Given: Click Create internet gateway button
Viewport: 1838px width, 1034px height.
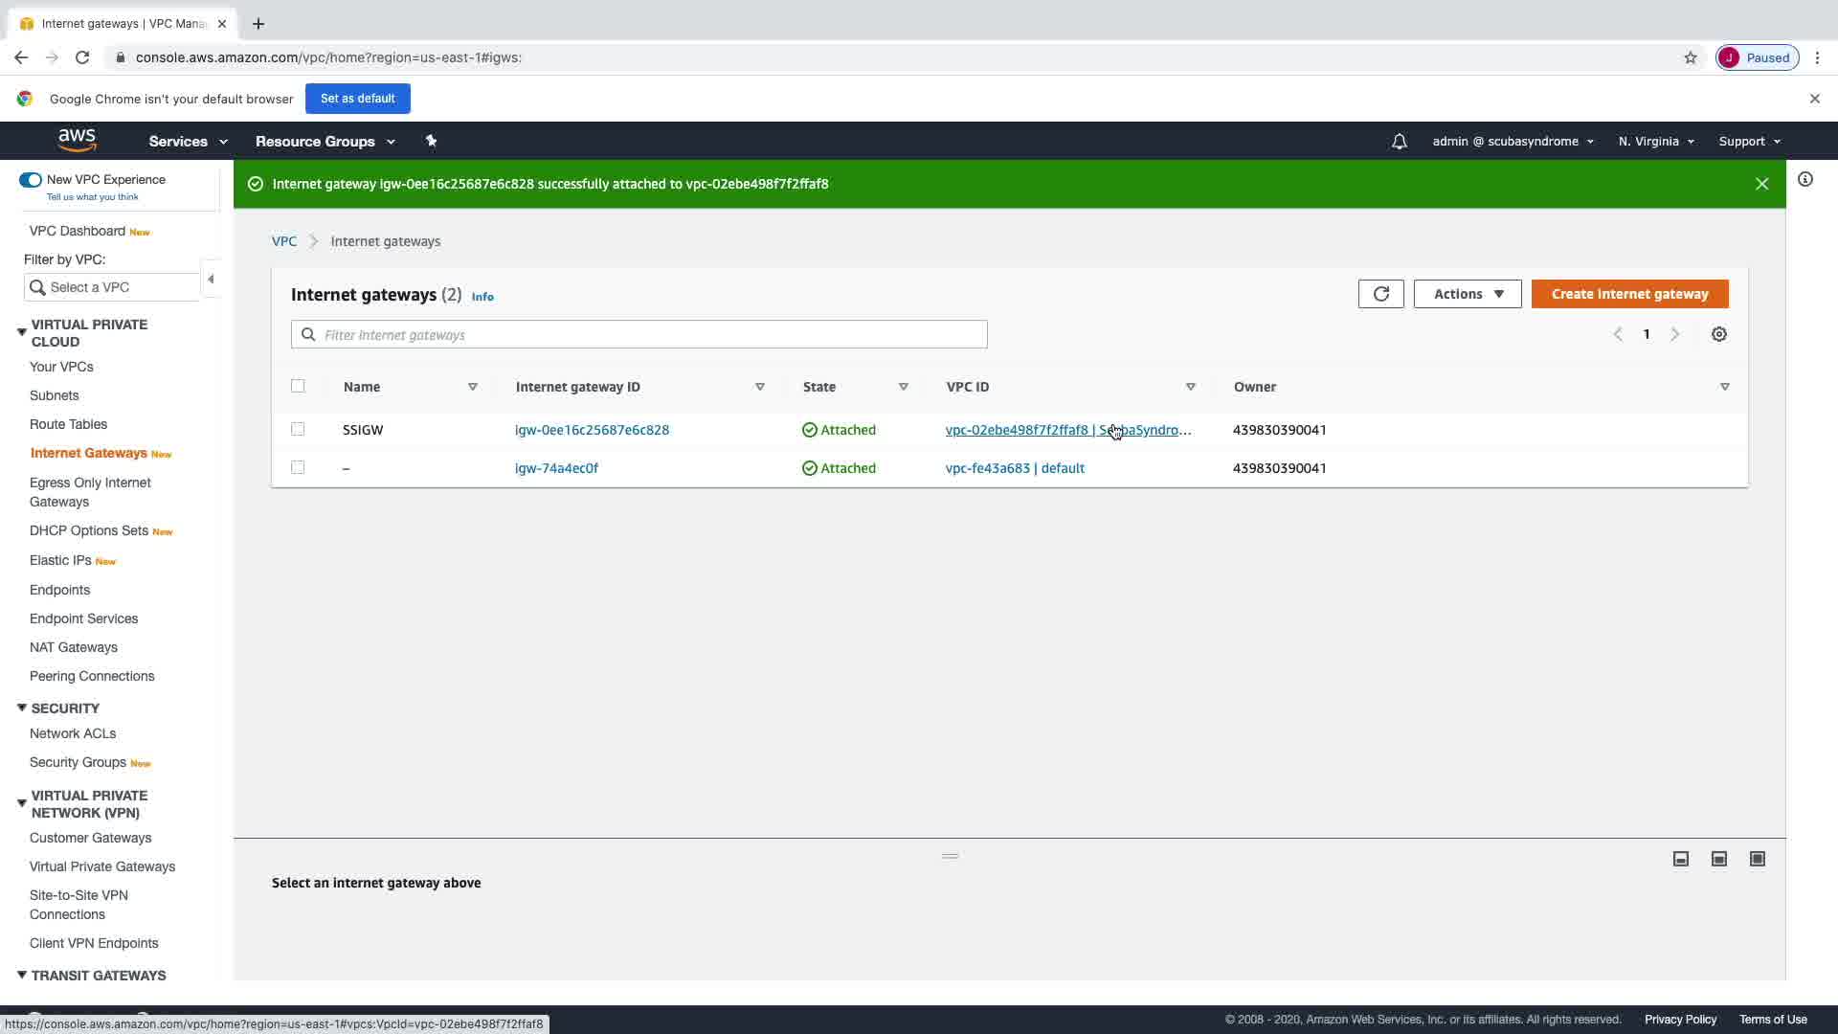Looking at the screenshot, I should 1629,294.
